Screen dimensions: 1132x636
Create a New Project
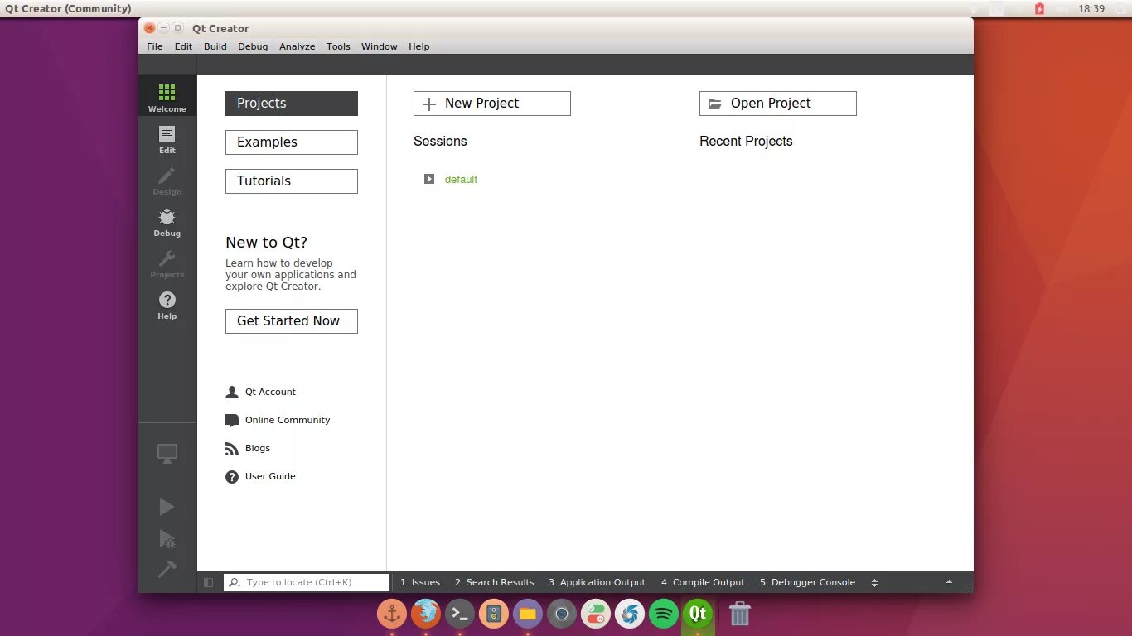click(x=492, y=104)
